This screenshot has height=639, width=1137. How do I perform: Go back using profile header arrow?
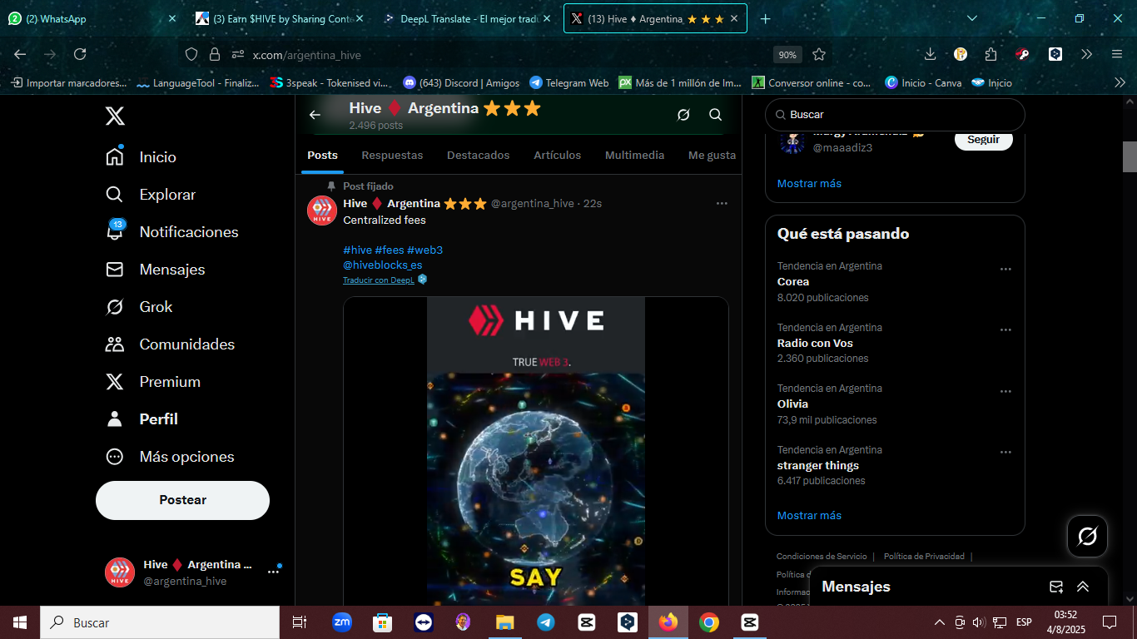[315, 115]
